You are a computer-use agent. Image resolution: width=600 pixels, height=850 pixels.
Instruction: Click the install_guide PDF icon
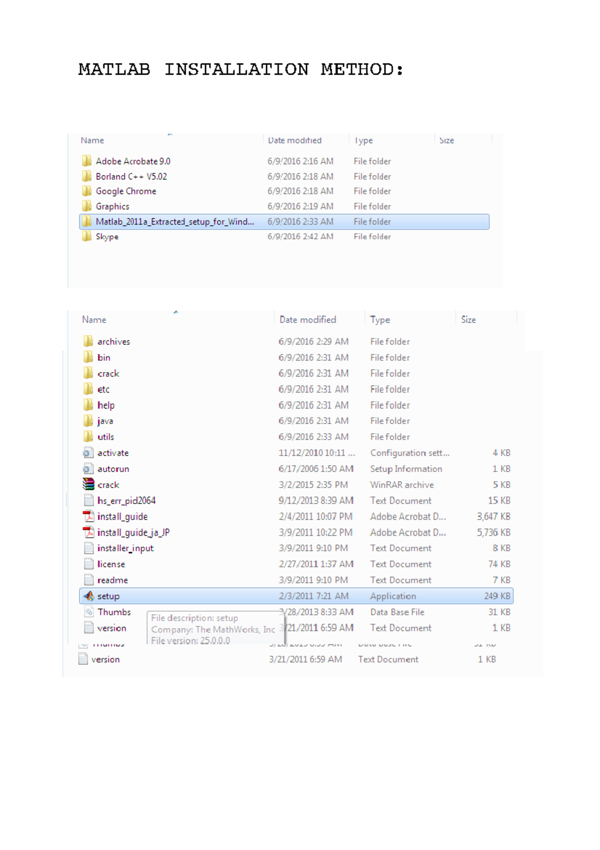coord(89,517)
